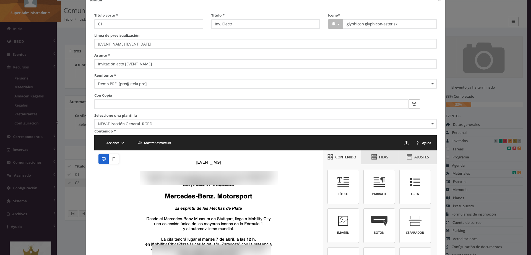
Task: Click the upload/export icon in editor toolbar
Action: [x=406, y=143]
